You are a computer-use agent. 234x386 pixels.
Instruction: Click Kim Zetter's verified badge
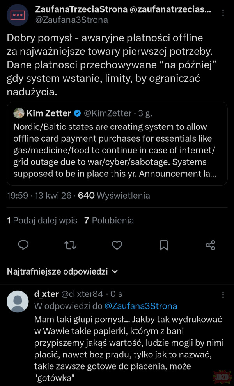click(78, 113)
